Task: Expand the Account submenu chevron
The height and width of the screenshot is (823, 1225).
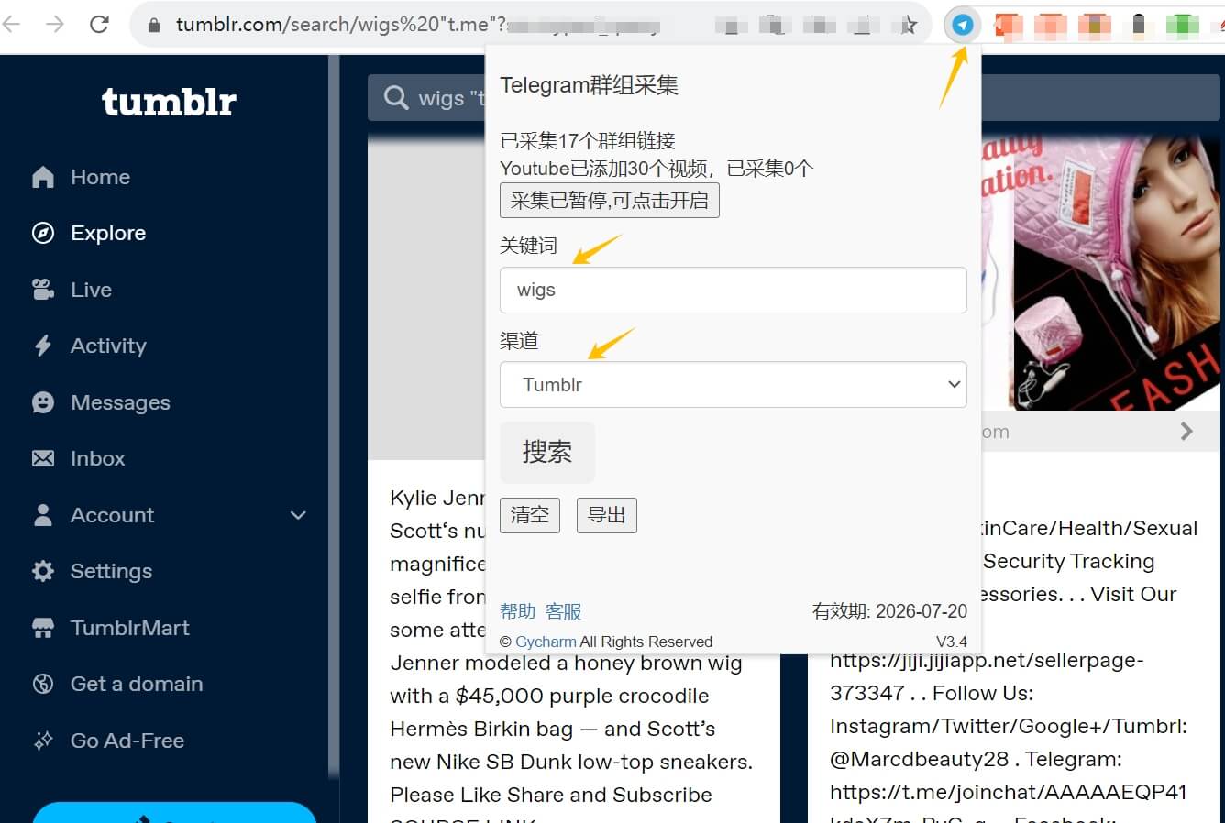Action: [x=298, y=515]
